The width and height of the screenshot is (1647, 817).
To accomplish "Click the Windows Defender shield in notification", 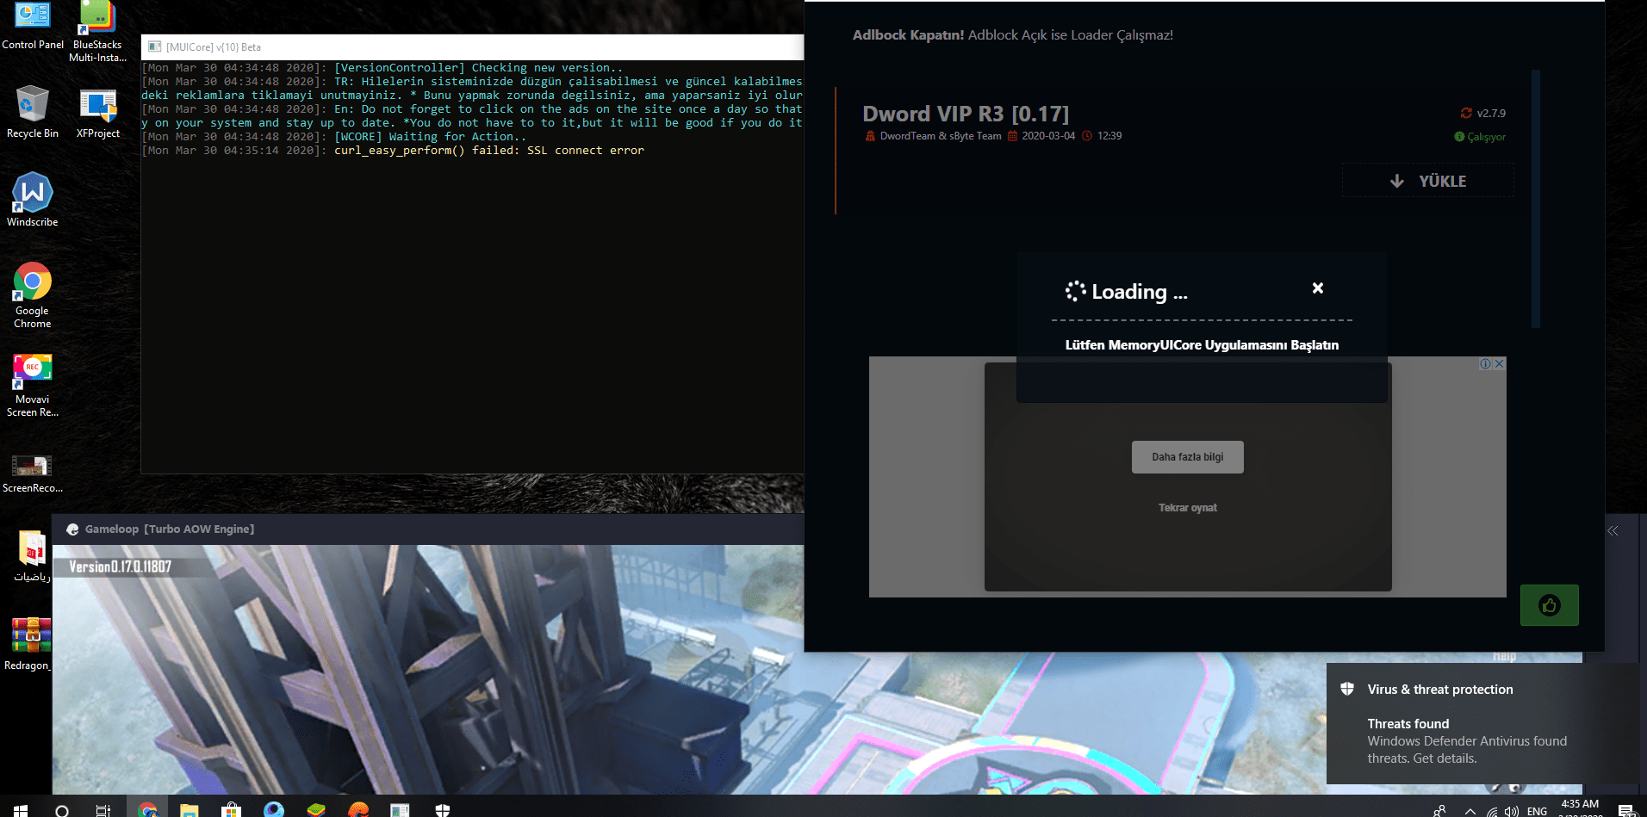I will pyautogui.click(x=1347, y=689).
